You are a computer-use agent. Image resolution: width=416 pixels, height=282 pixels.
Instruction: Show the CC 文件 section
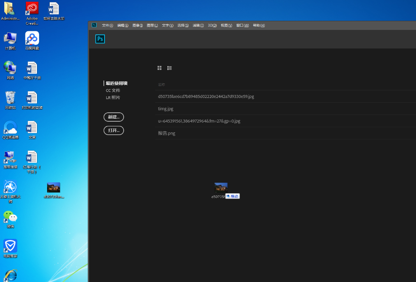tap(113, 90)
